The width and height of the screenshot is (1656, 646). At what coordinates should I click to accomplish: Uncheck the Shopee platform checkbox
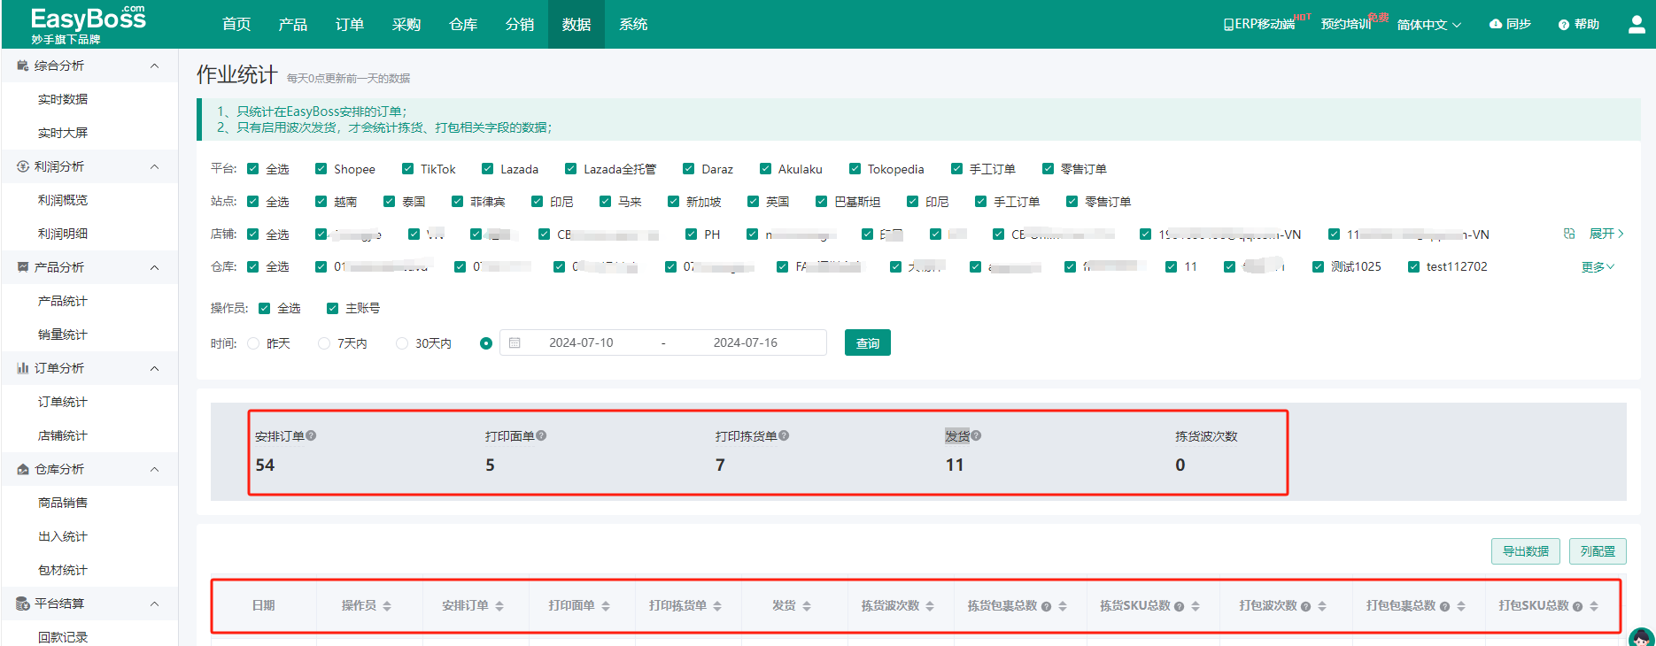click(321, 169)
